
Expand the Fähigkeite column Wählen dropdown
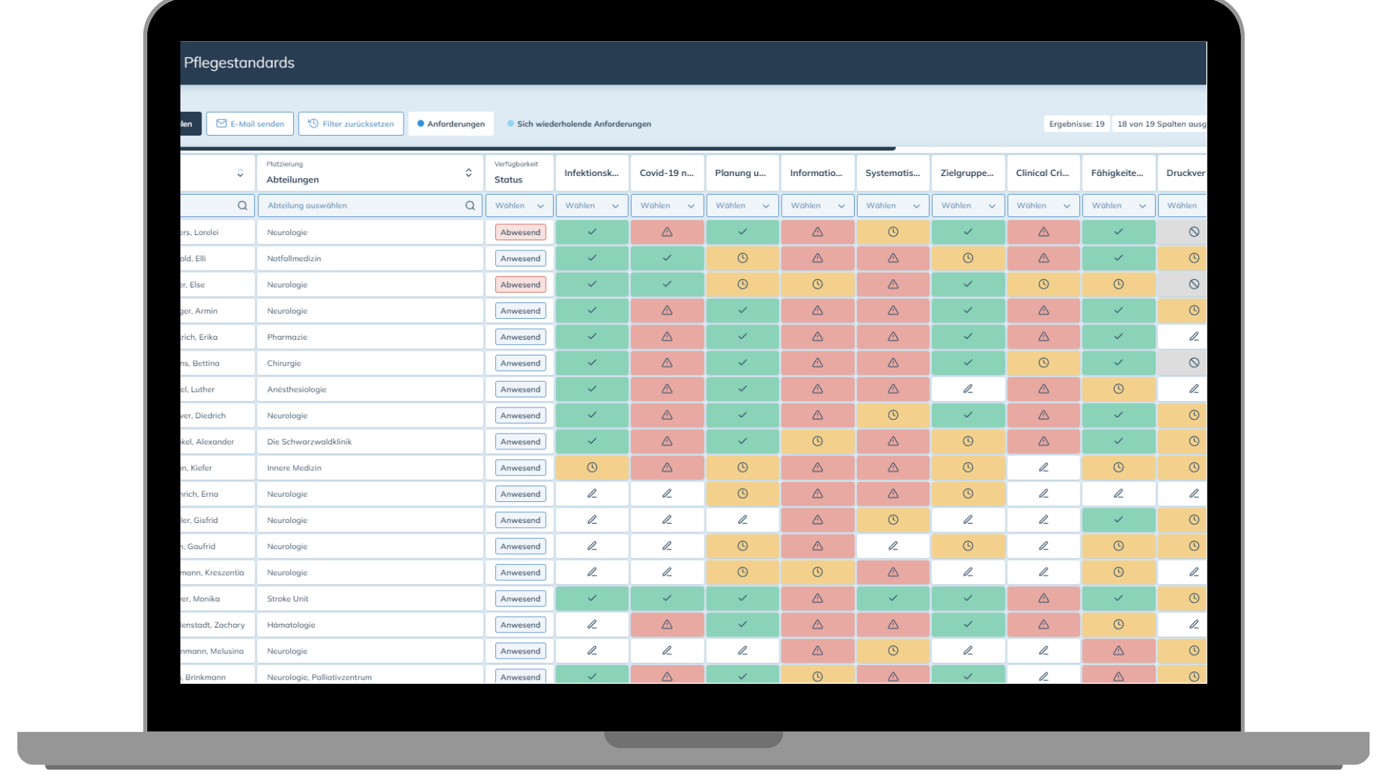[1117, 206]
